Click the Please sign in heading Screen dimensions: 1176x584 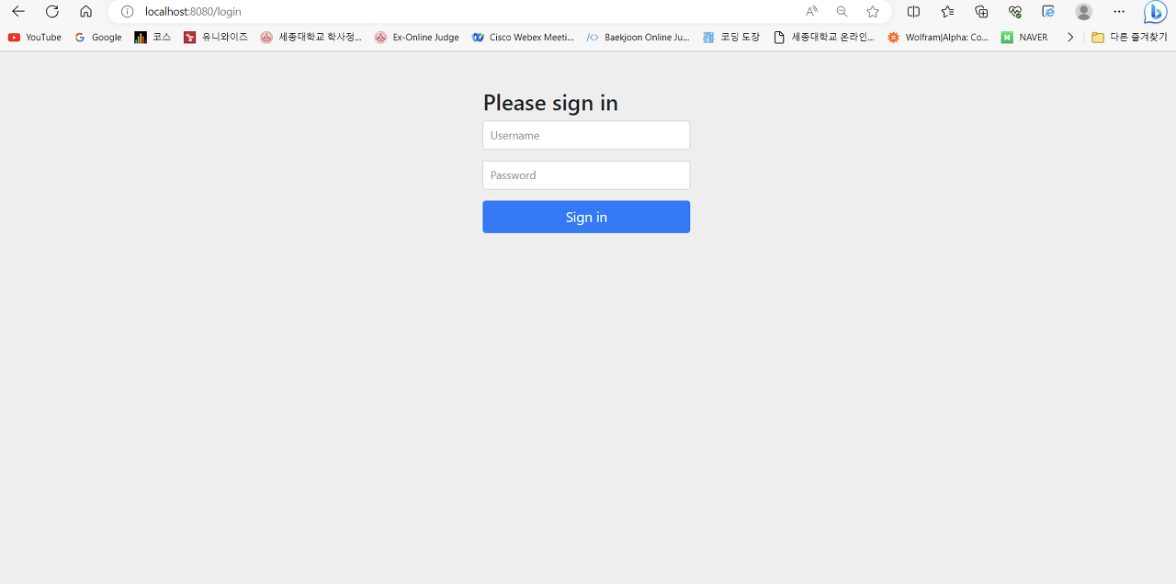pyautogui.click(x=550, y=103)
